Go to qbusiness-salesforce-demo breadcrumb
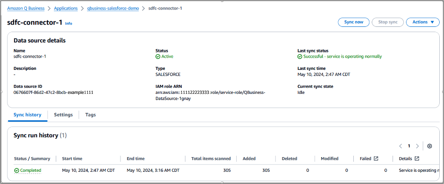 pos(113,8)
